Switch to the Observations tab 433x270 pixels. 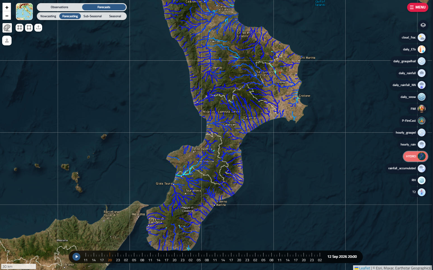(59, 7)
